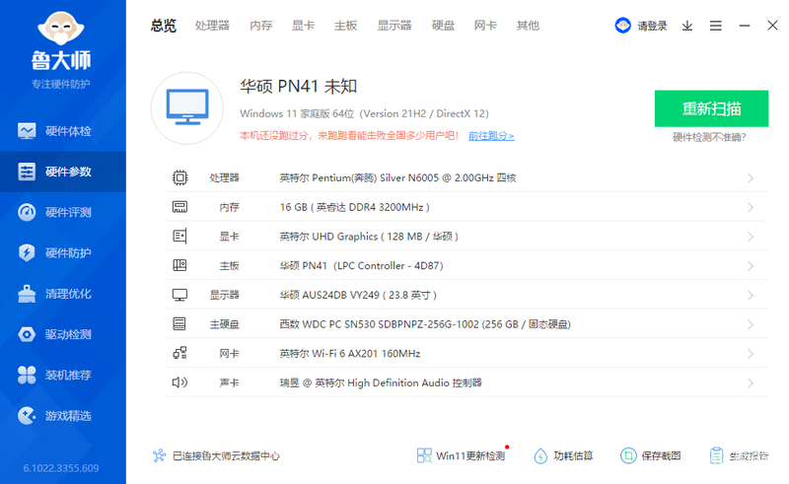Open 硬件体检 in sidebar

(63, 131)
